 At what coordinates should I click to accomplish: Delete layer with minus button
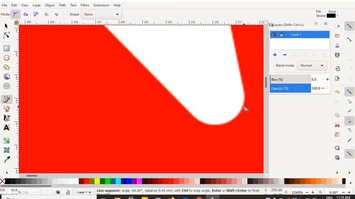pyautogui.click(x=285, y=55)
